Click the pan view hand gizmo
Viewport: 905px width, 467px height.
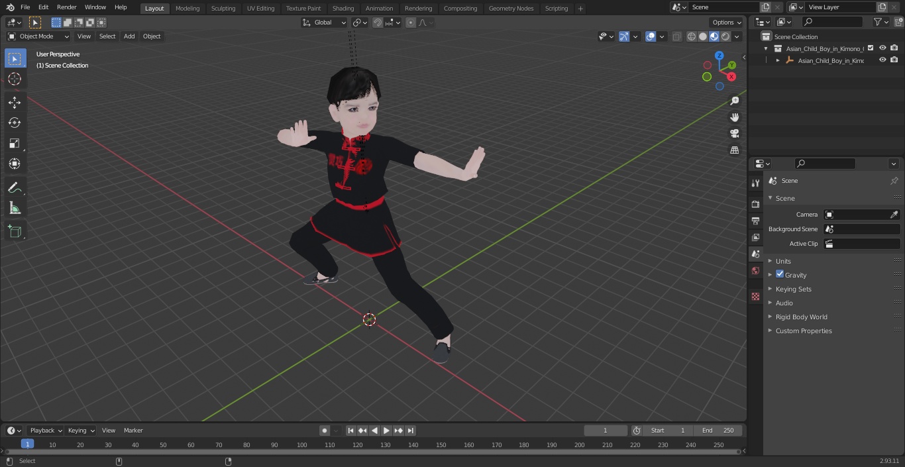coord(735,117)
